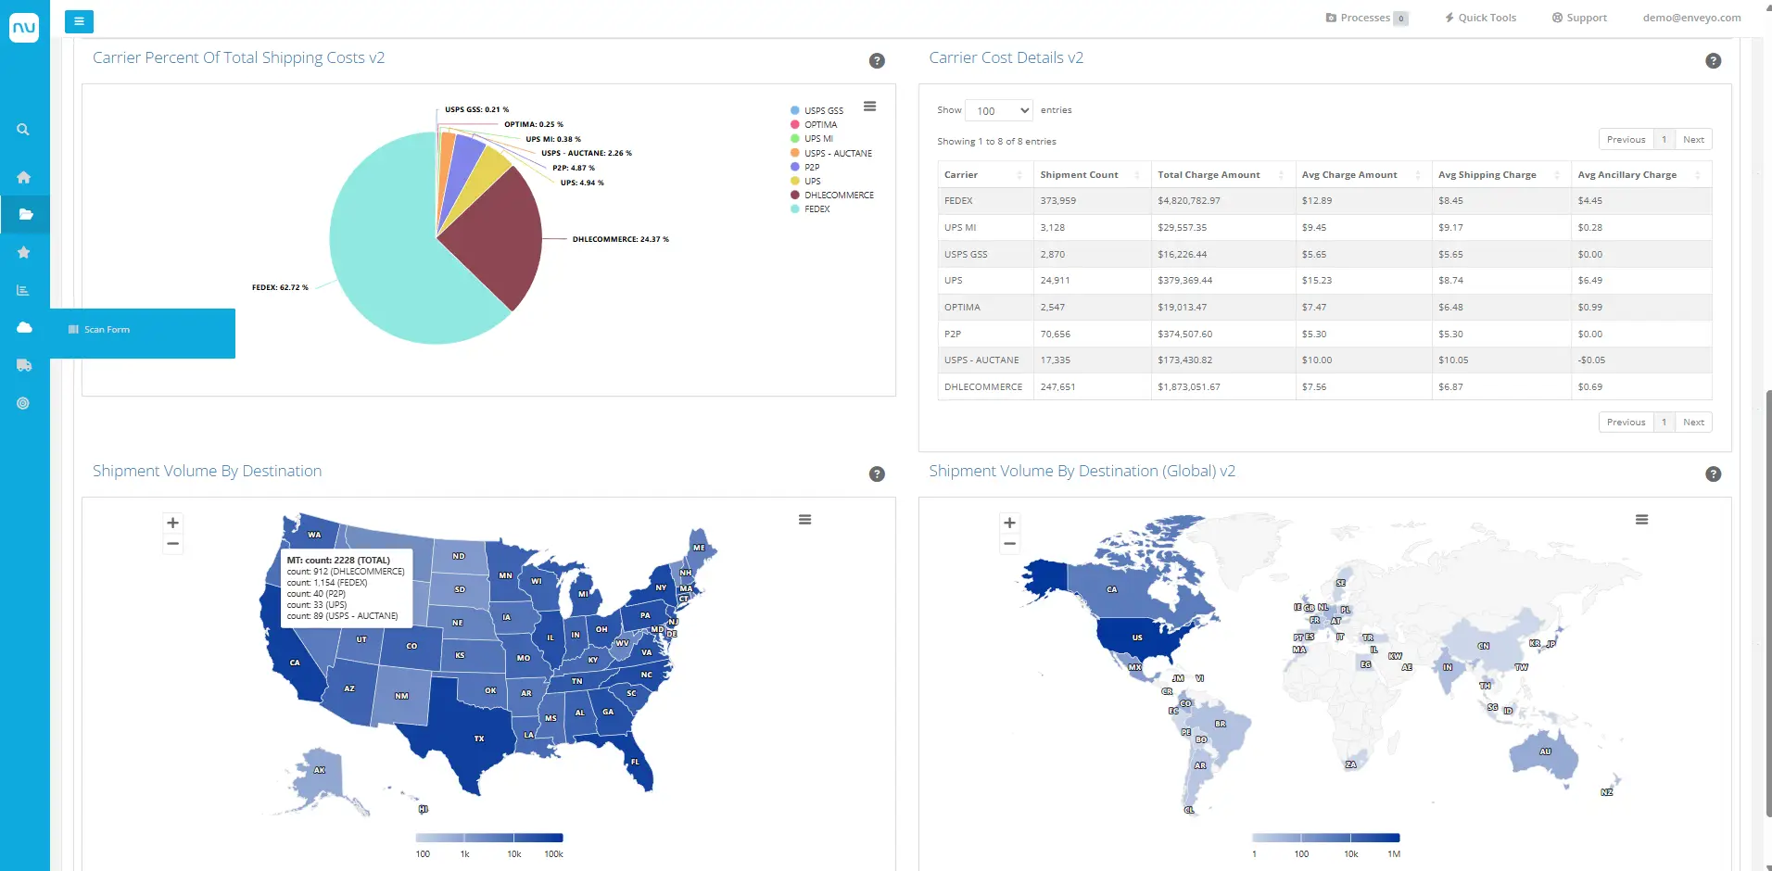
Task: Click the truck (shipping) sidebar icon
Action: coord(25,365)
